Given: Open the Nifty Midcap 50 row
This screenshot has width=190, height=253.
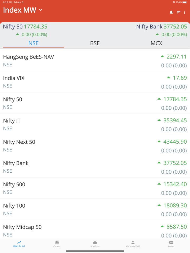Looking at the screenshot, I should coord(95,230).
